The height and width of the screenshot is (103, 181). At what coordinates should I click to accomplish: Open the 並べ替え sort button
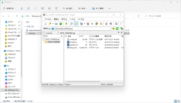point(68,8)
